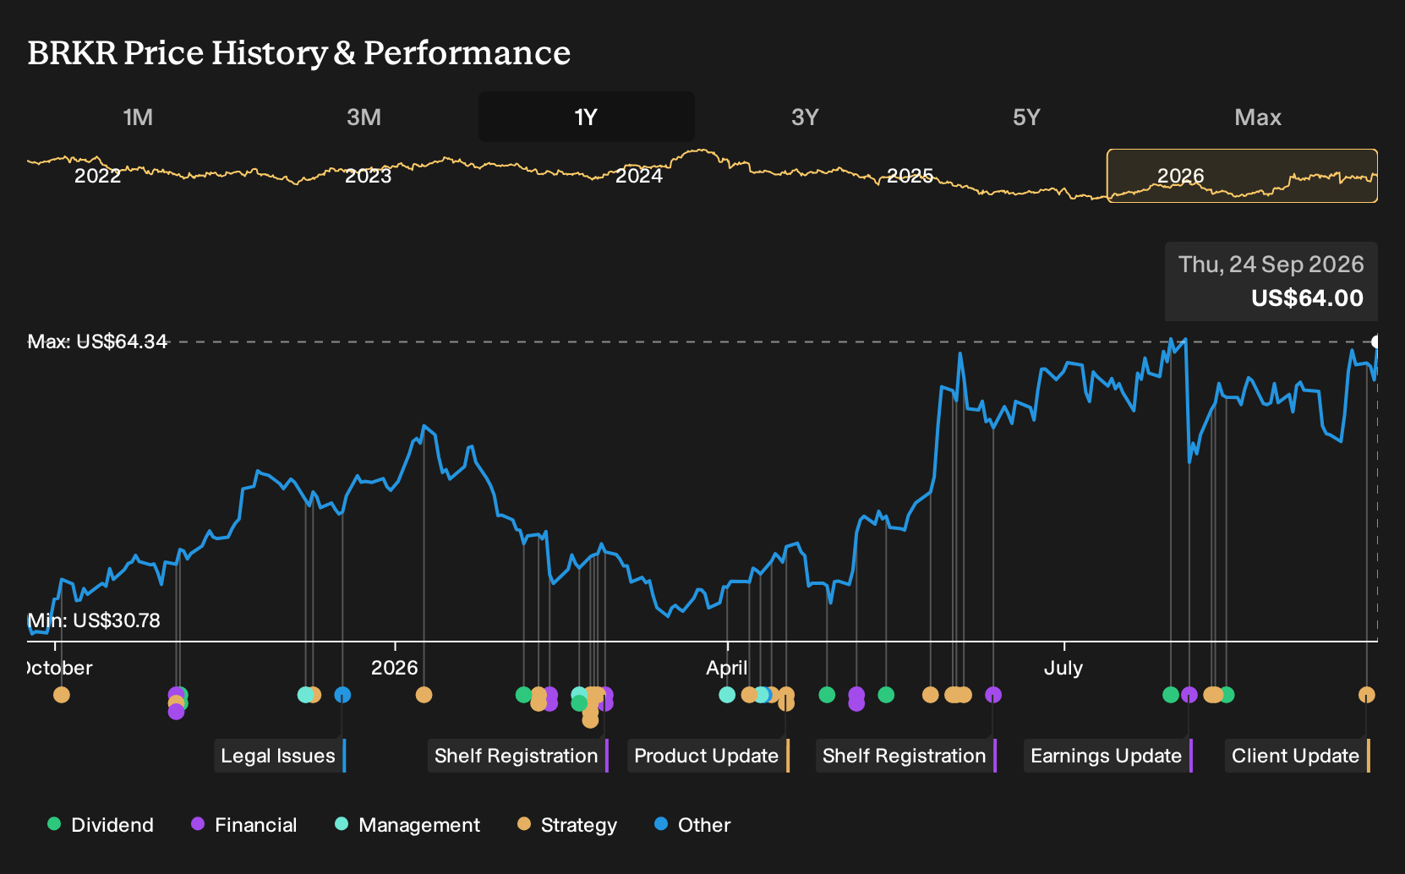This screenshot has height=874, width=1405.
Task: Jump to 2022 in the overview timeline
Action: pos(98,176)
